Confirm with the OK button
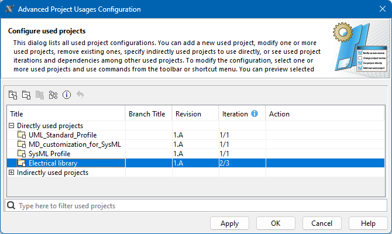 275,223
